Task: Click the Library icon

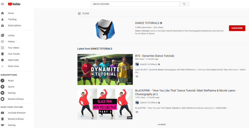Action: pyautogui.click(x=2, y=36)
